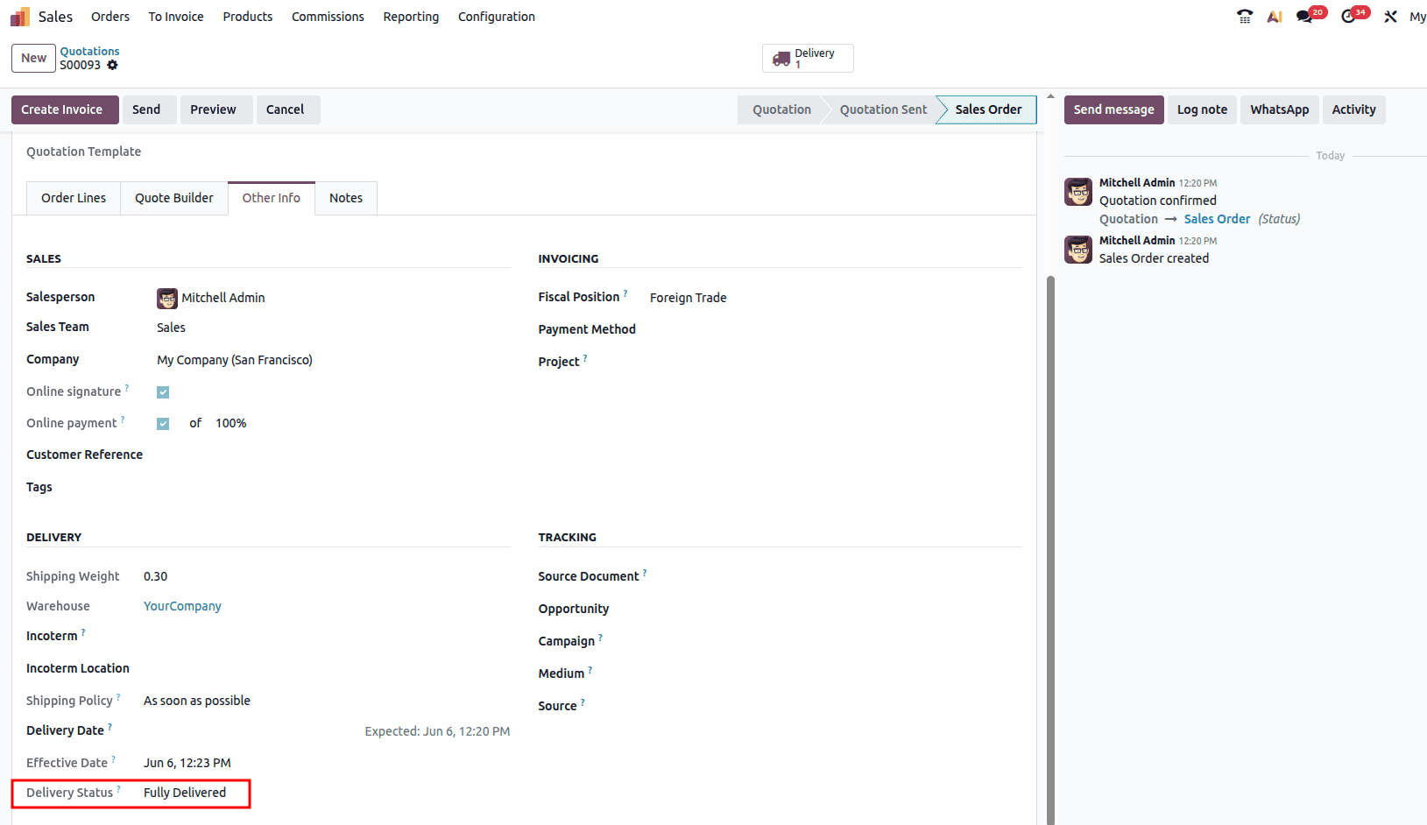Open the Commissions menu

click(x=328, y=17)
